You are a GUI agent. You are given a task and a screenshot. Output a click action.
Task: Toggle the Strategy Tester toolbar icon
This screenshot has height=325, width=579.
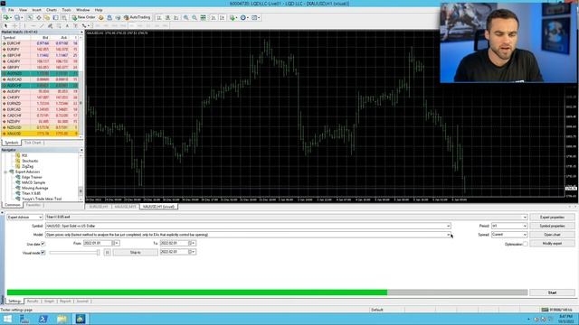coord(64,17)
